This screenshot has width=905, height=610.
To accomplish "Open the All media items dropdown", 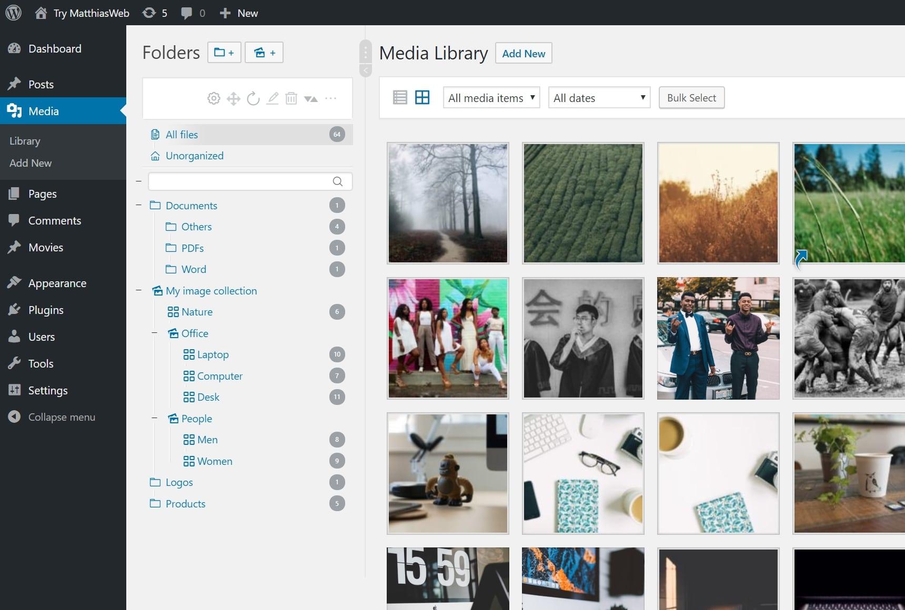I will pyautogui.click(x=490, y=97).
